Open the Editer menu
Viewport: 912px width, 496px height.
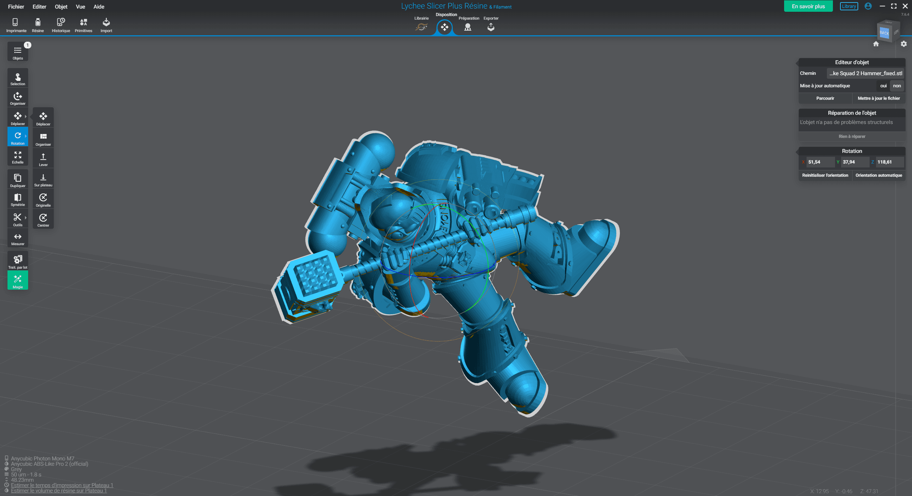39,6
